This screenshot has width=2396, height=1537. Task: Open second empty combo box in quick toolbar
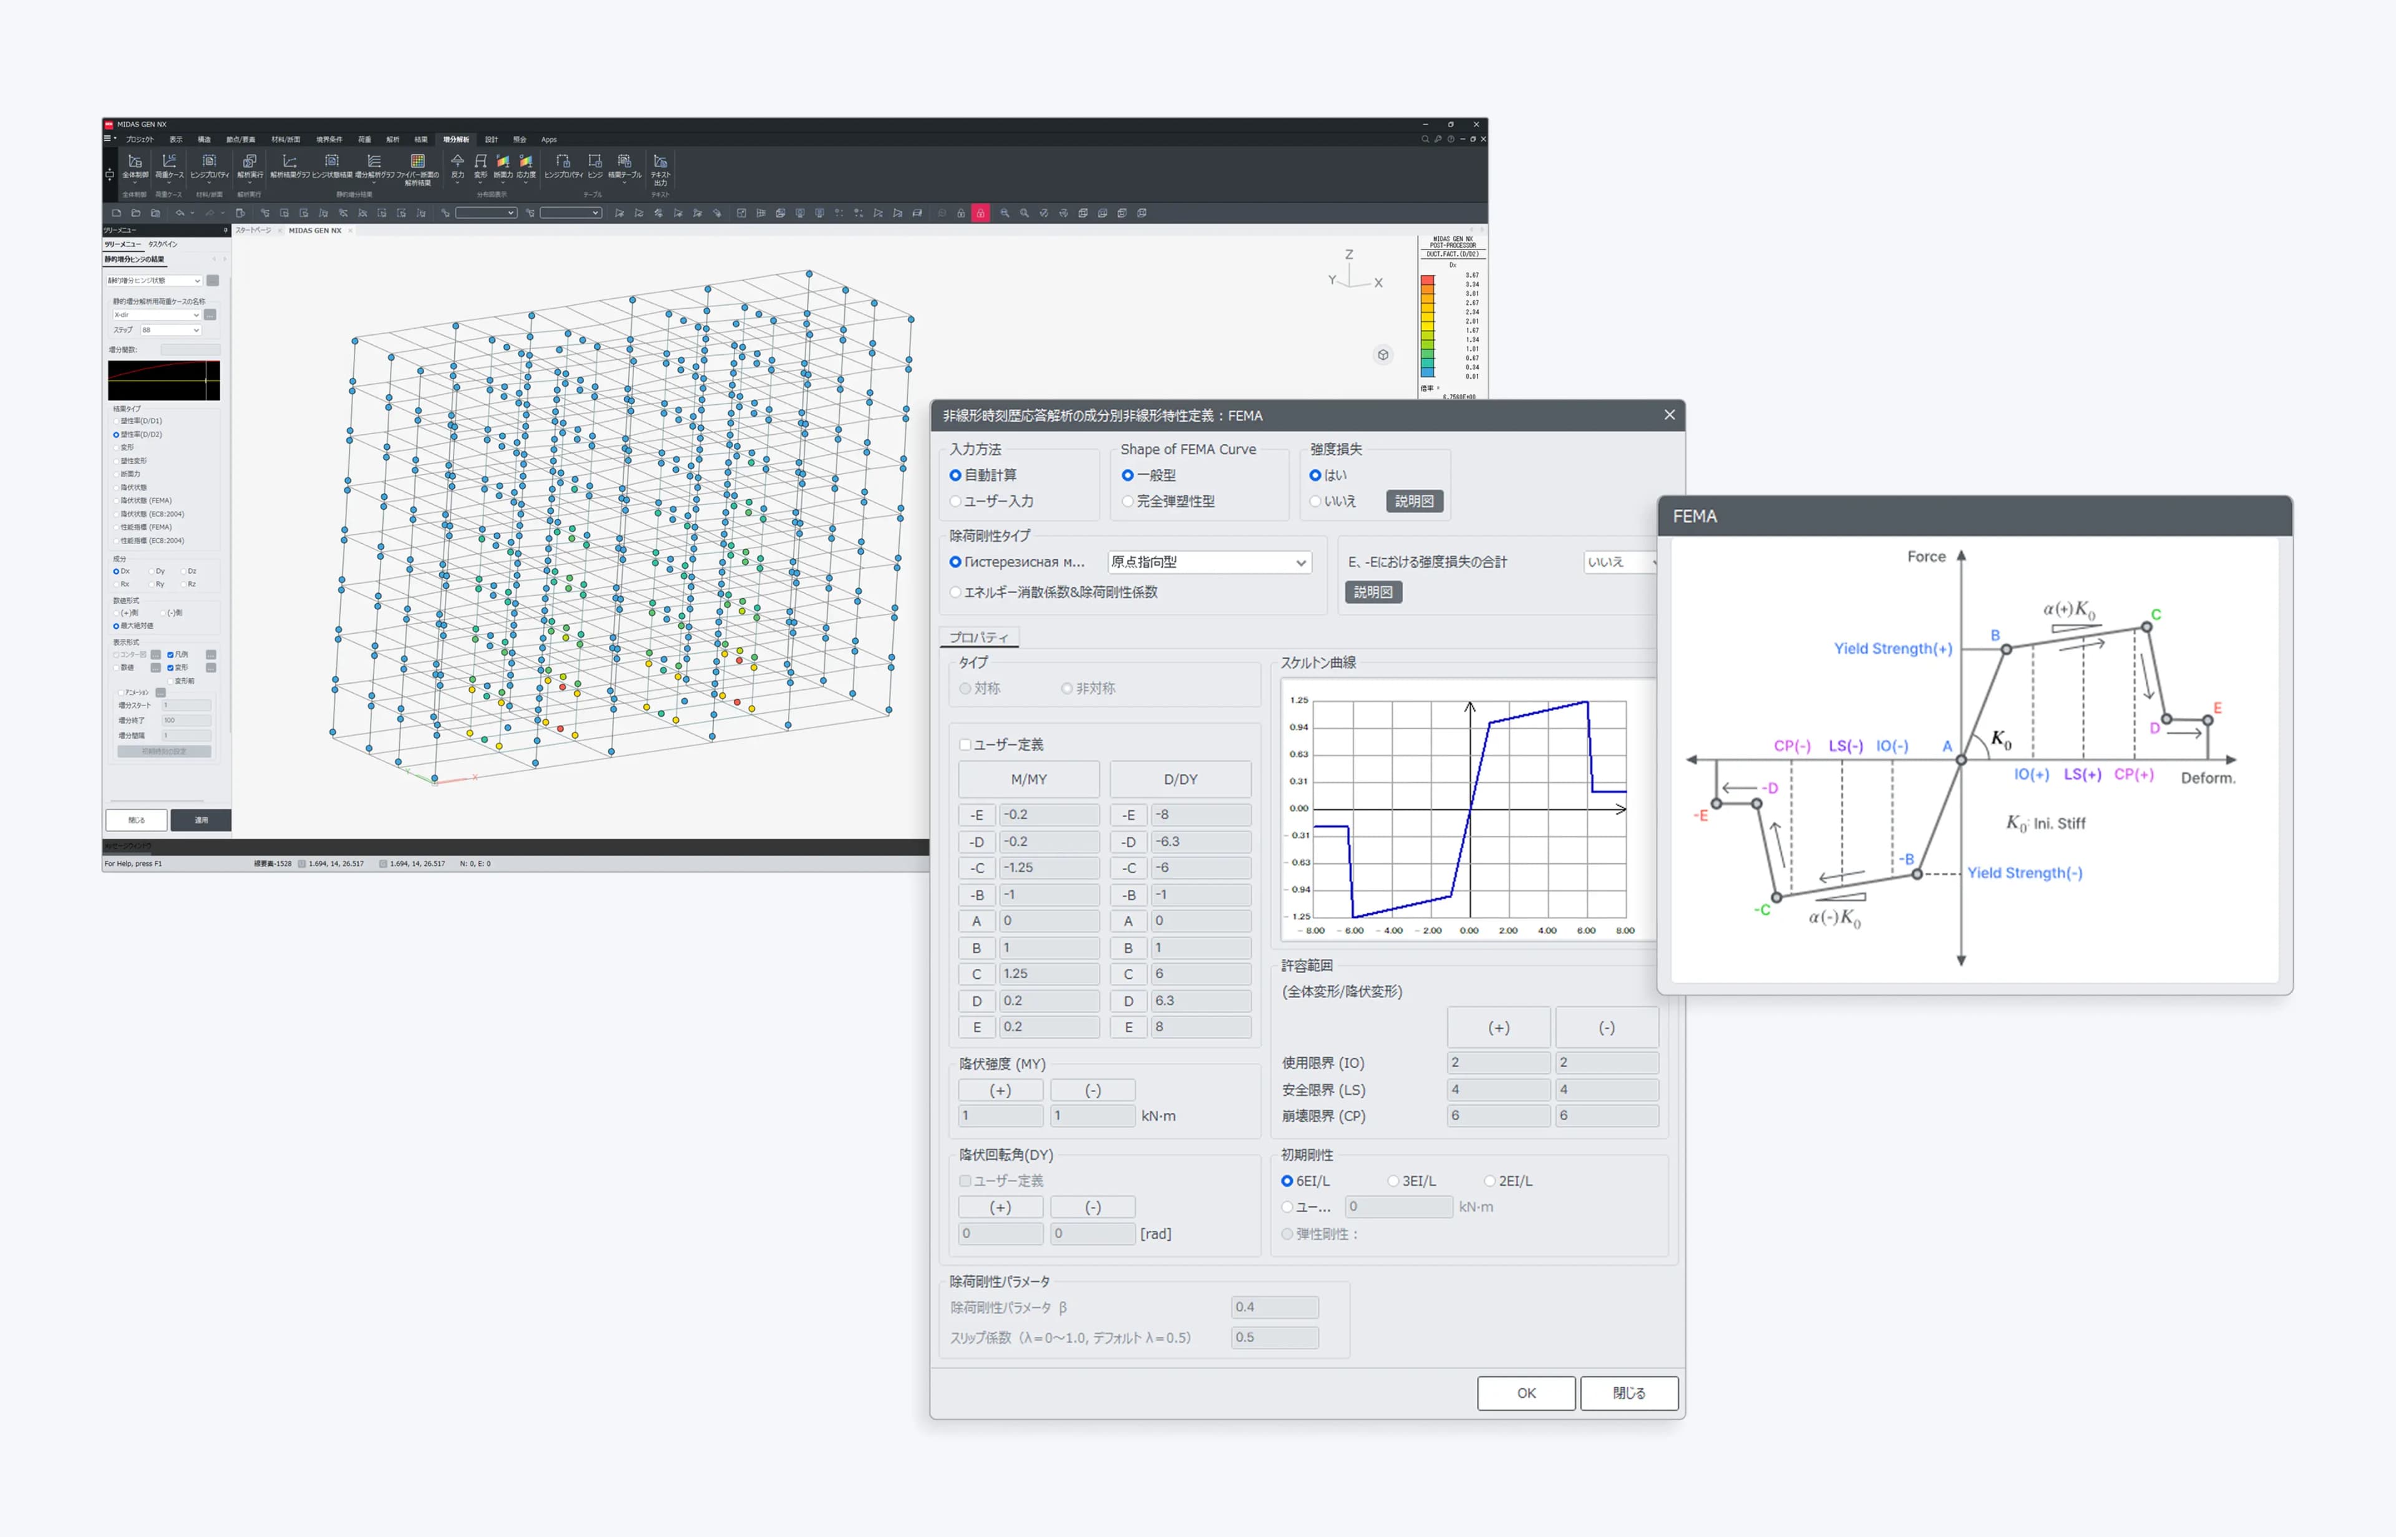pyautogui.click(x=571, y=213)
